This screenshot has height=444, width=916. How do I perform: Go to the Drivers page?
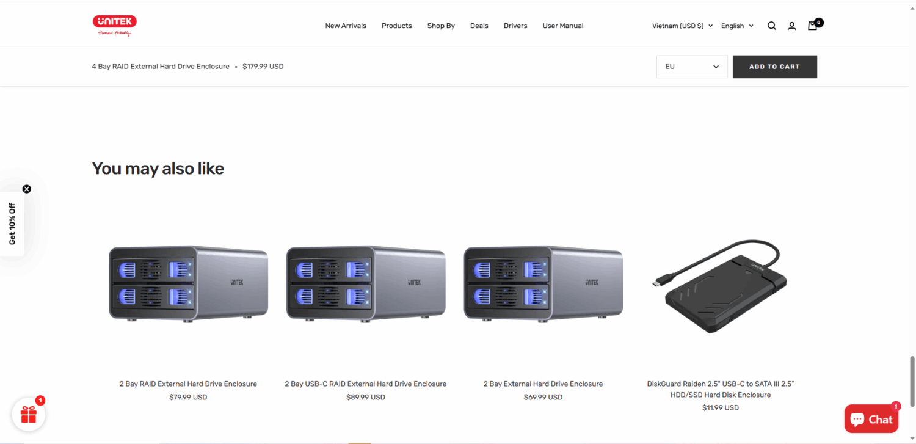(x=515, y=26)
